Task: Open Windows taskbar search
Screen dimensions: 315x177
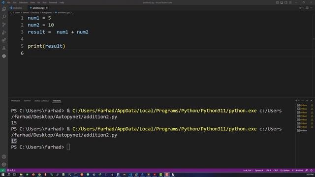Action: (9, 175)
